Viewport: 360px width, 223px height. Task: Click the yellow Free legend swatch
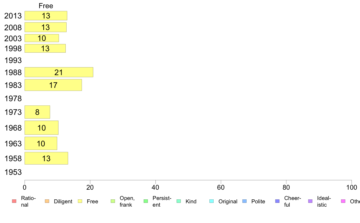[x=80, y=201]
